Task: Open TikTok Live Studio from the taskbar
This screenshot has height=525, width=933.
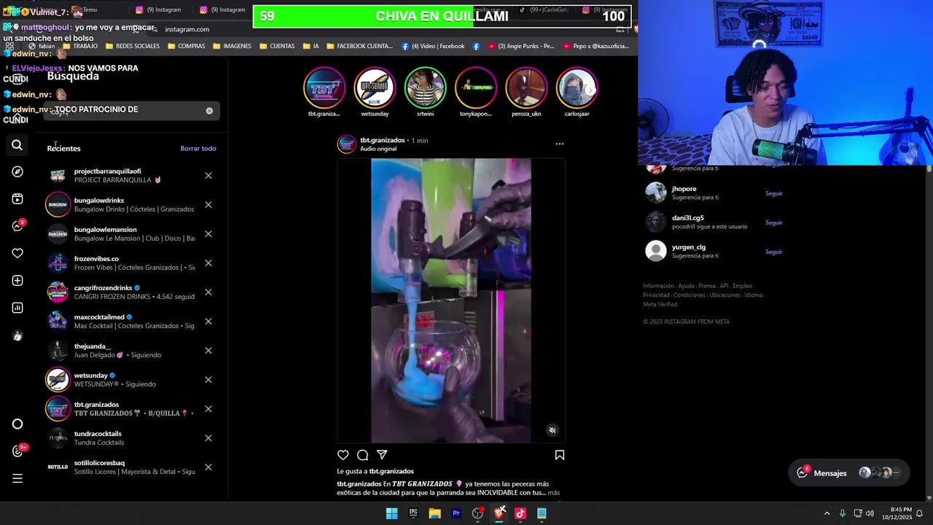Action: 520,513
